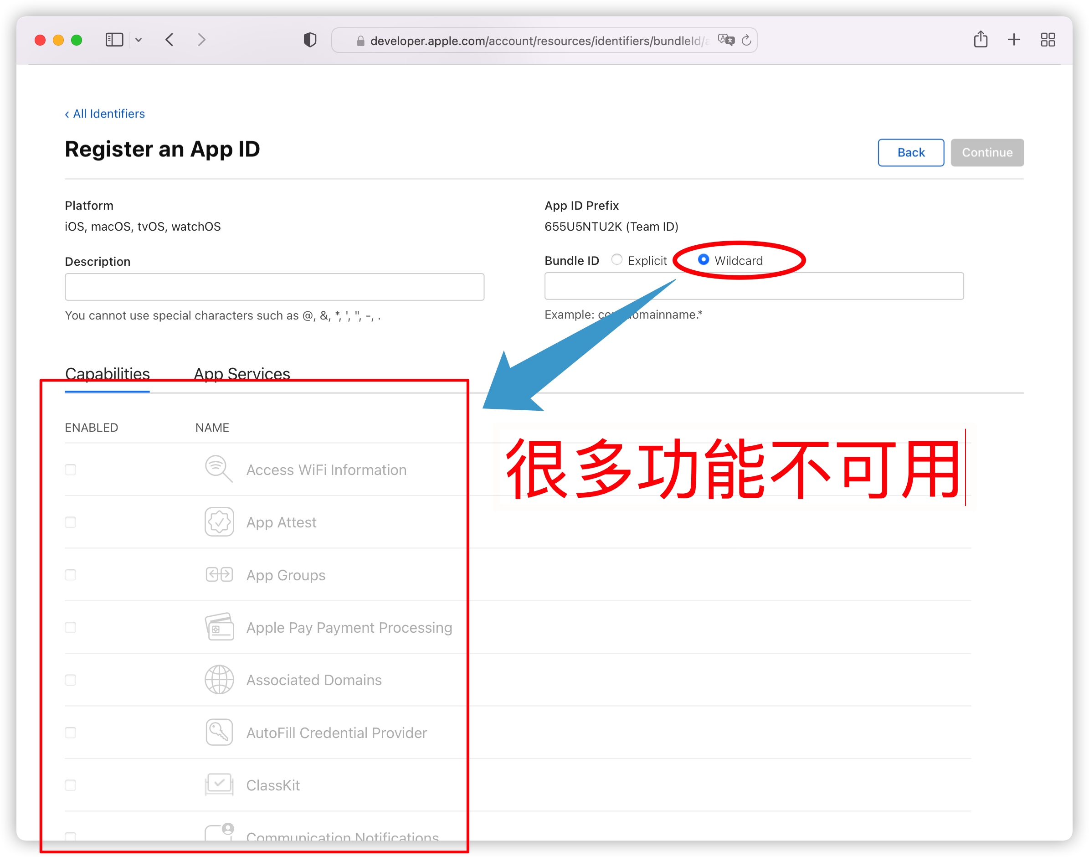
Task: Show the tab overview grid icon
Action: (1048, 40)
